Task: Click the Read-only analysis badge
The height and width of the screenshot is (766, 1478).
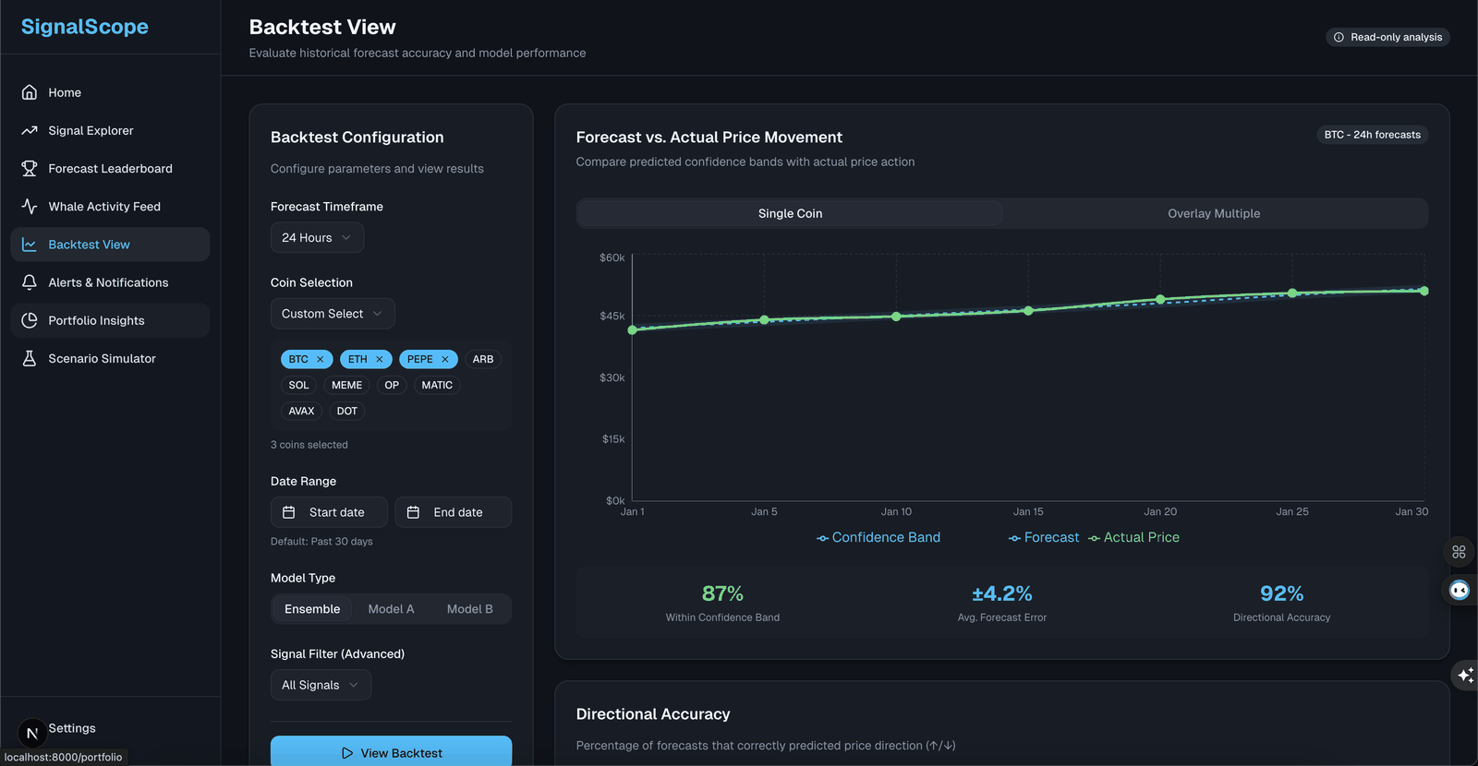Action: click(x=1388, y=37)
